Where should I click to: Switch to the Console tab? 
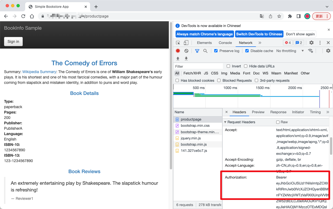click(225, 43)
